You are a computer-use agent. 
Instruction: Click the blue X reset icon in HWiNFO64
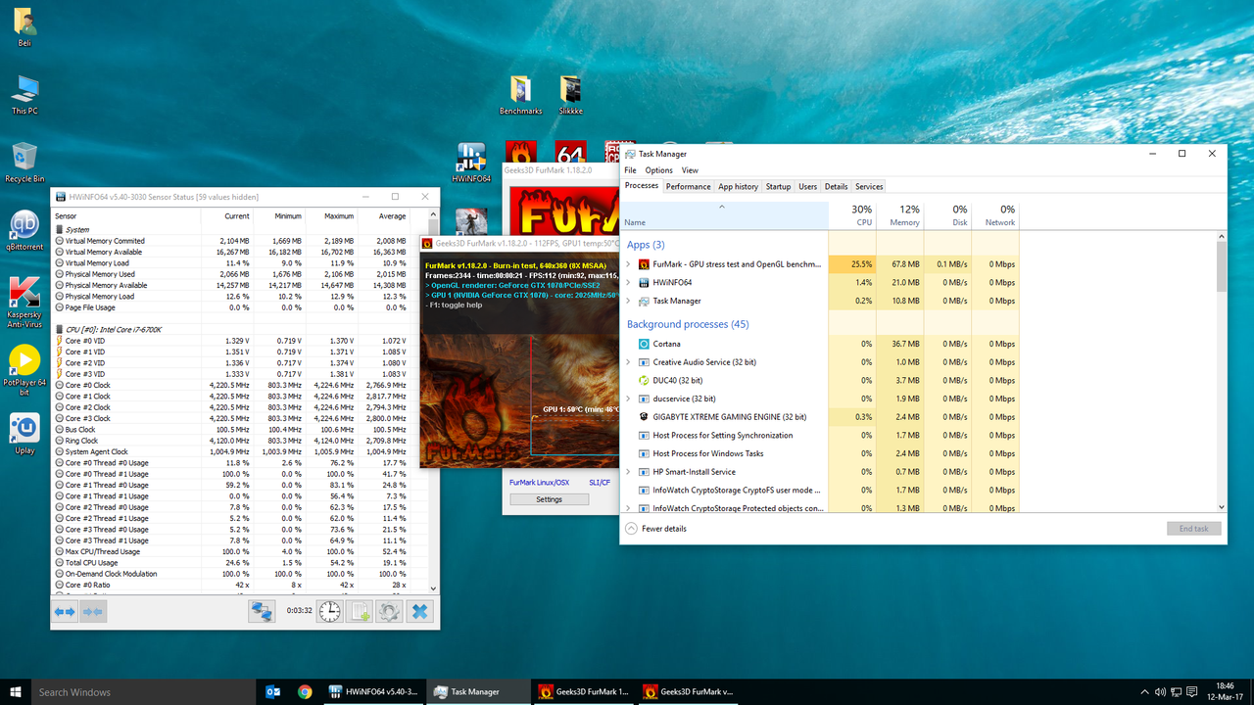[419, 611]
